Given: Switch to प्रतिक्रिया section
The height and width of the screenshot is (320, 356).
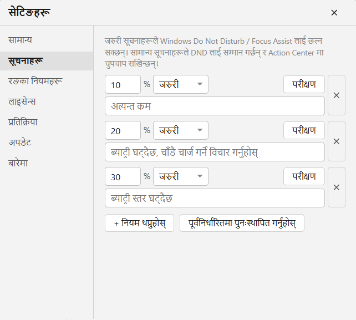Looking at the screenshot, I should tap(47, 122).
